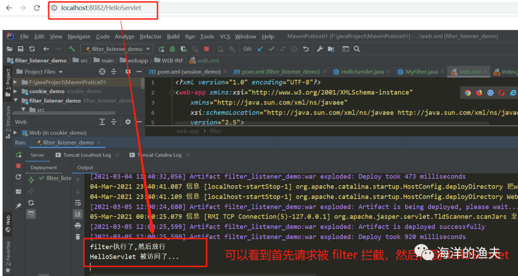Viewport: 518px width, 276px height.
Task: Open the Project panel gear settings
Action: (128, 72)
